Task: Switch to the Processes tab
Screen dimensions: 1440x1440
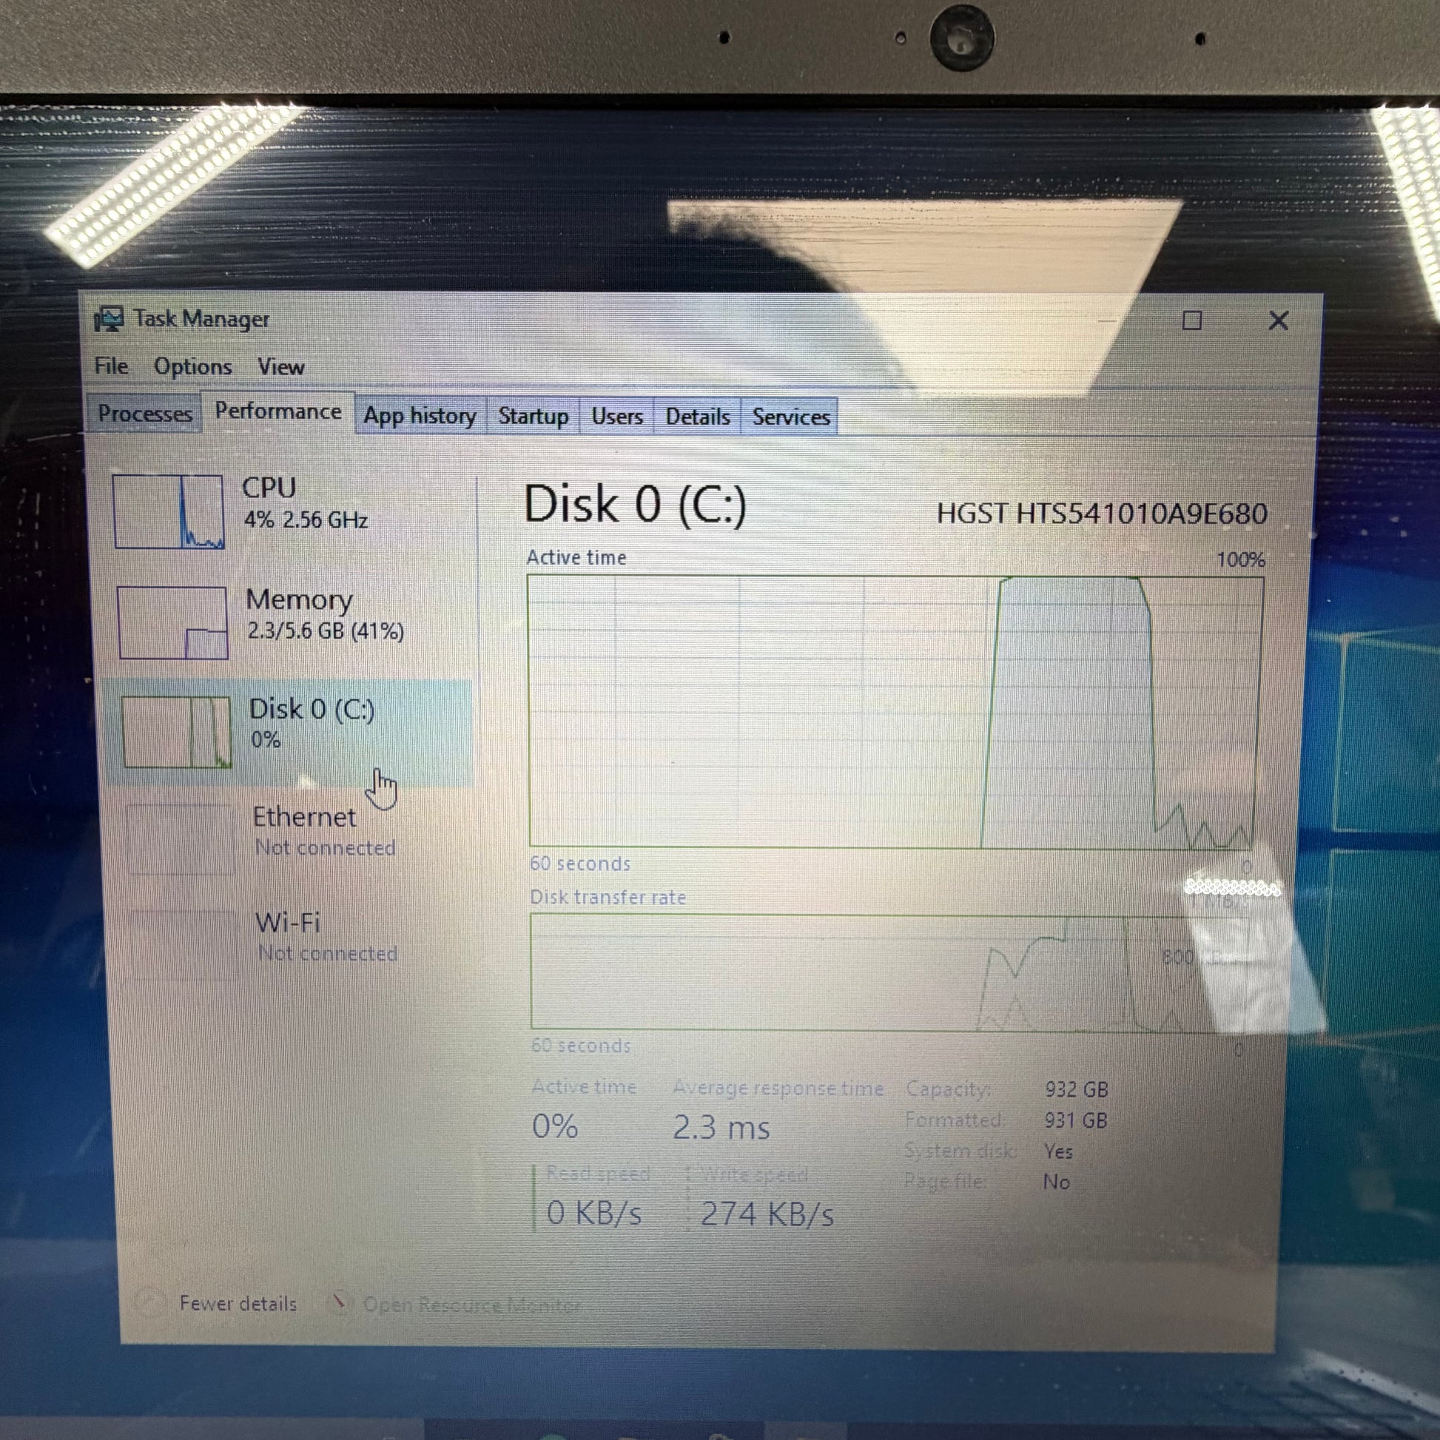Action: (144, 414)
